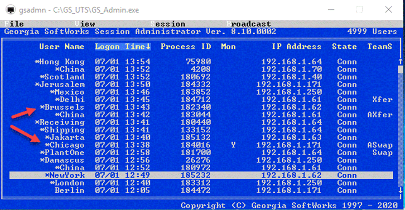Open the Session menu
The image size is (405, 210).
coord(168,24)
